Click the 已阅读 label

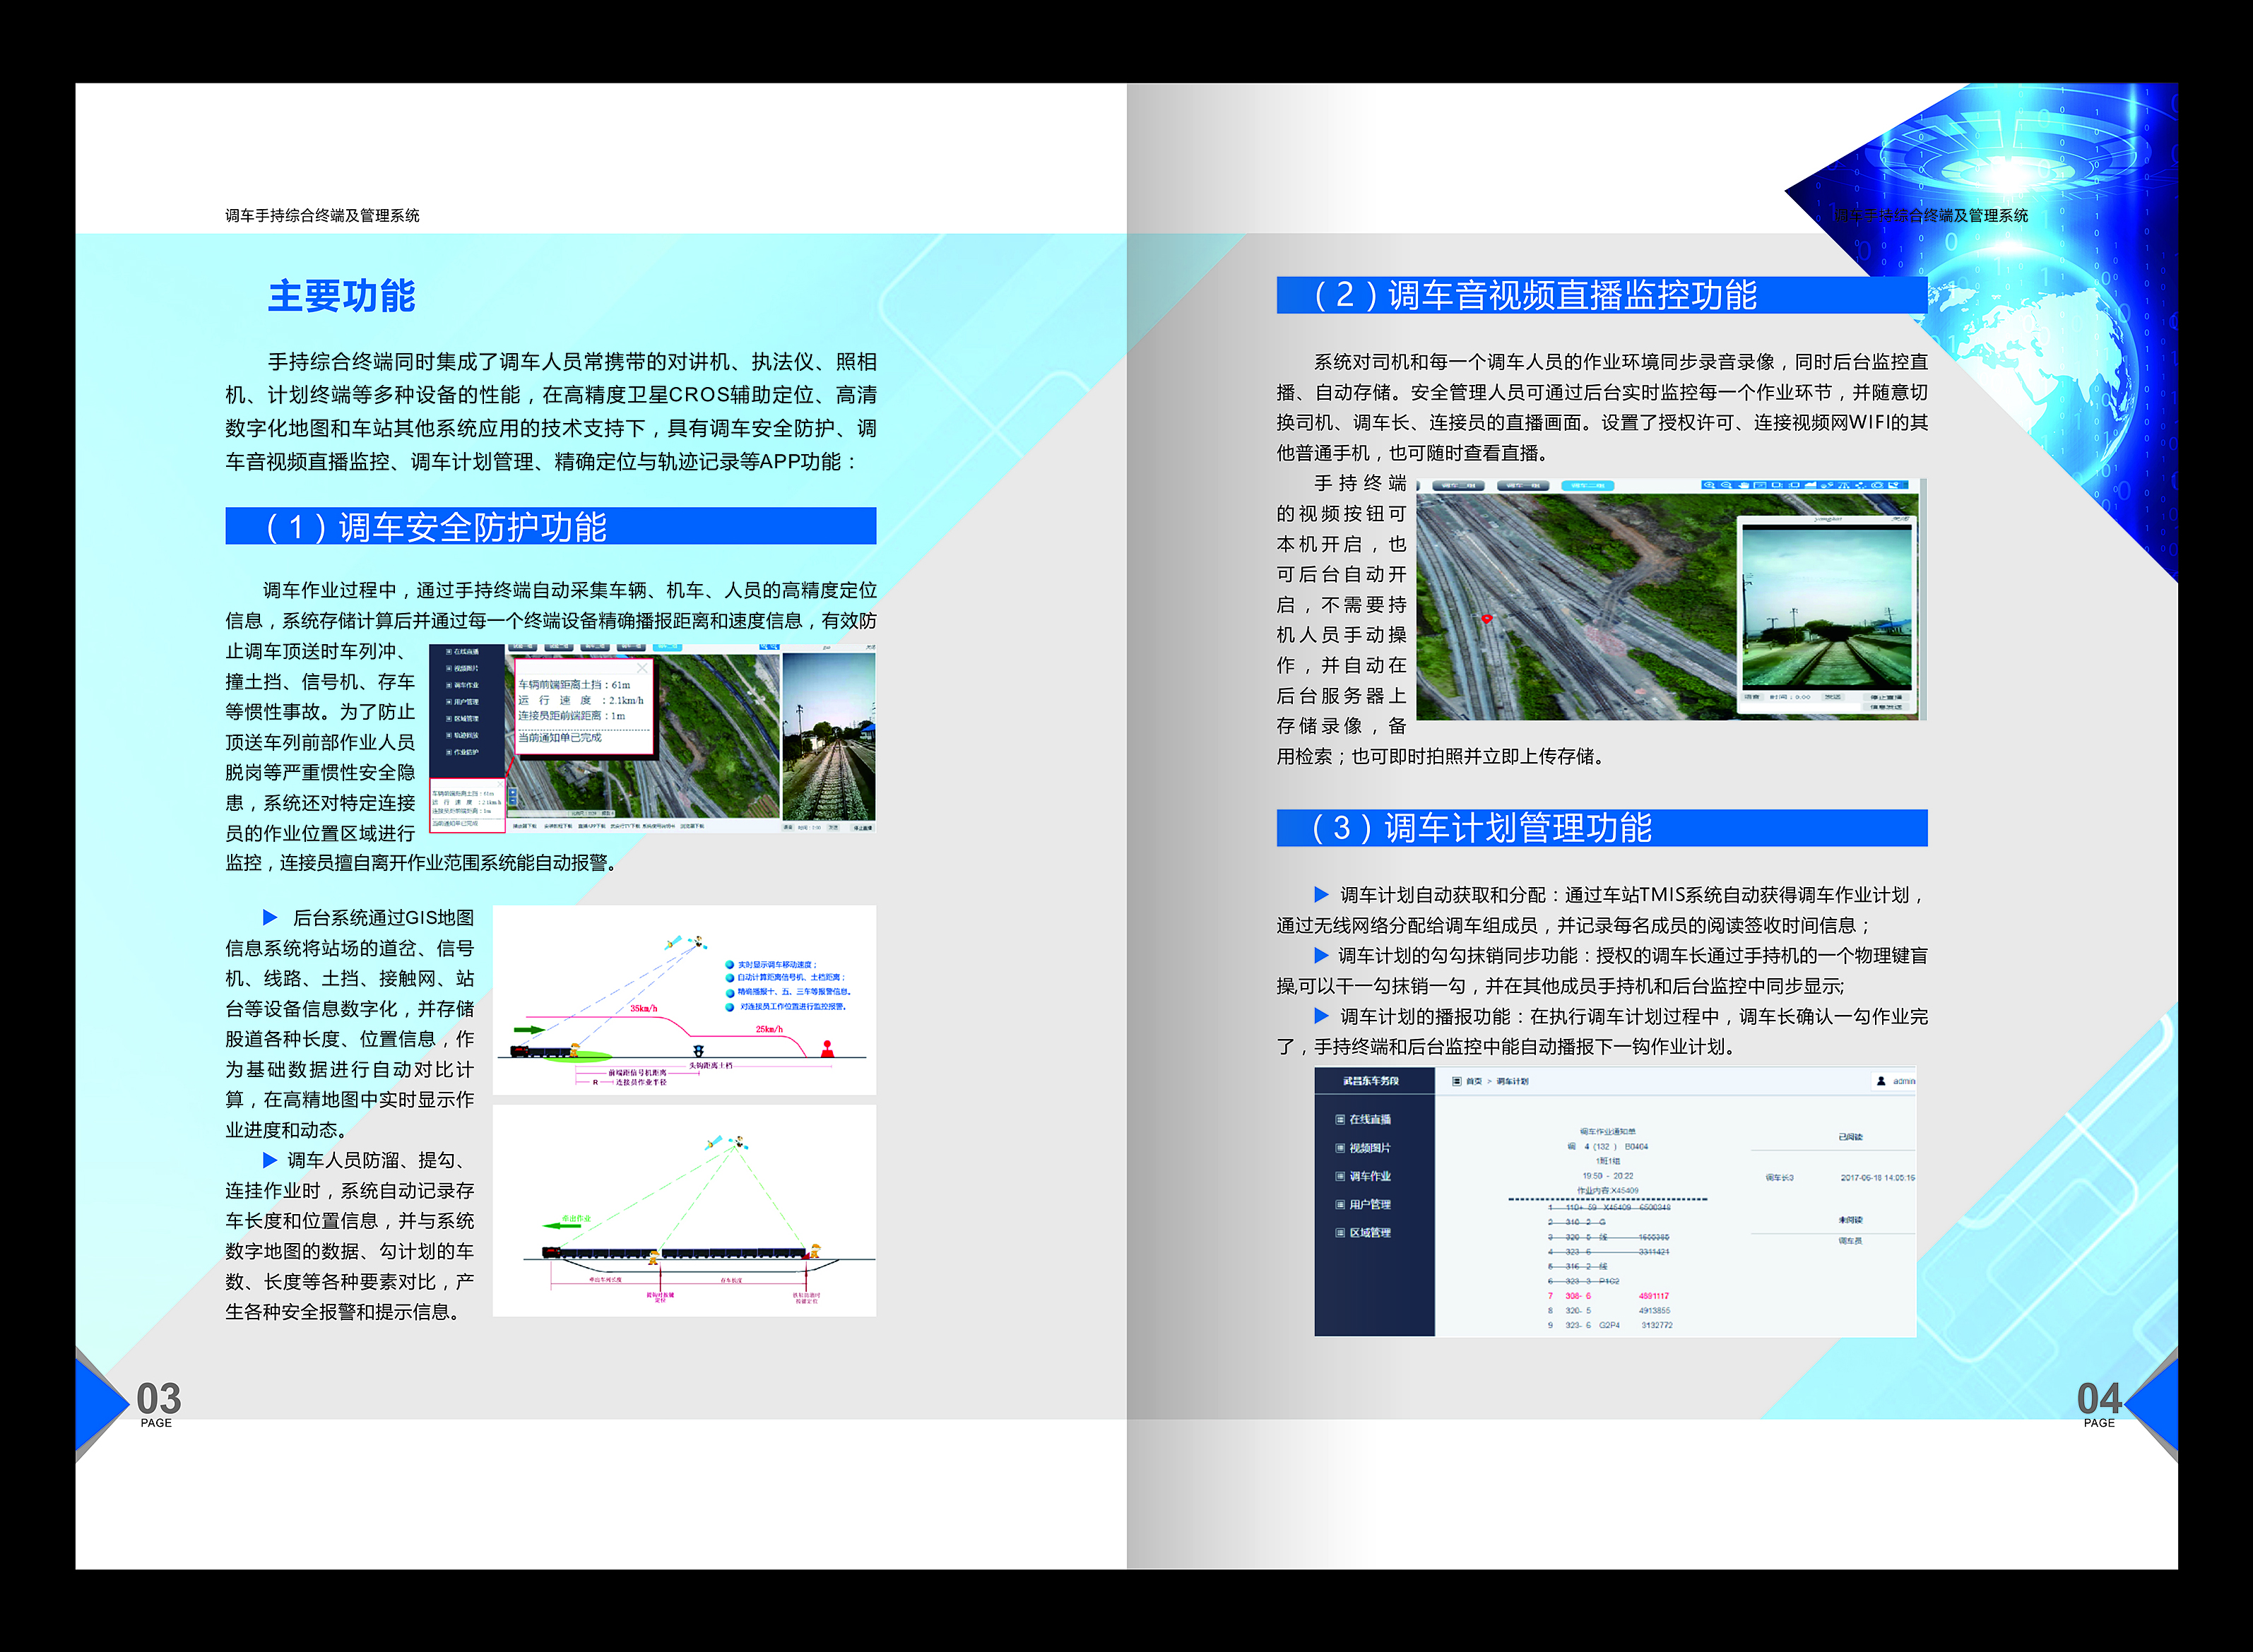coord(1850,1137)
